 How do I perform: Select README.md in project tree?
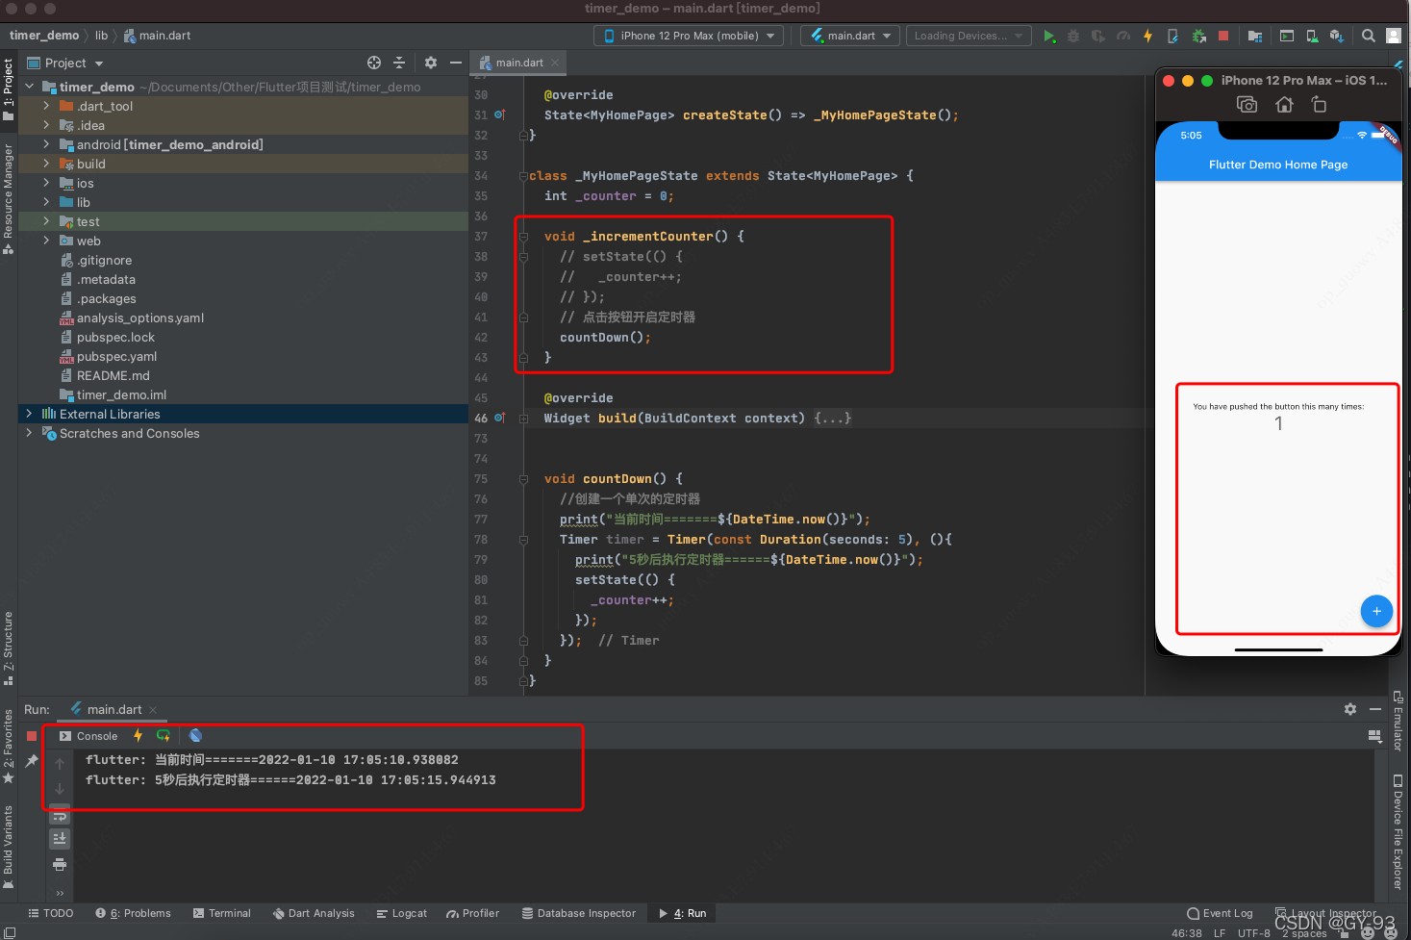[113, 375]
